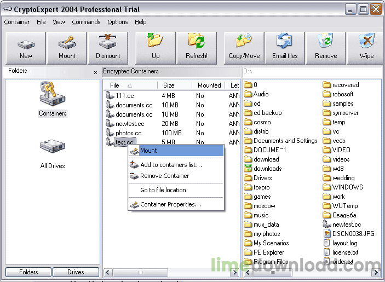Open the robosoft folder

(338, 94)
